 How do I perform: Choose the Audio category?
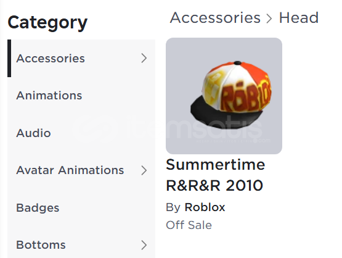click(33, 133)
